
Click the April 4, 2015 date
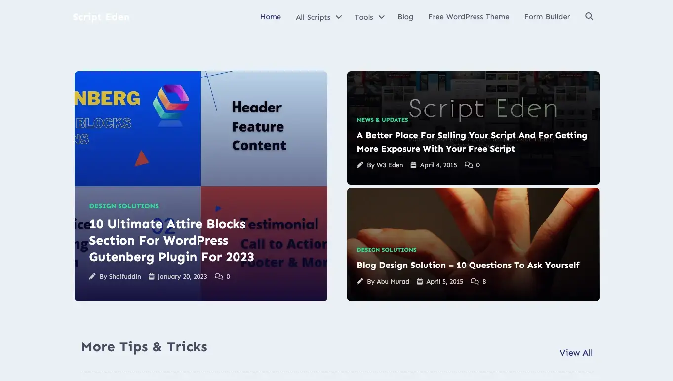(438, 165)
